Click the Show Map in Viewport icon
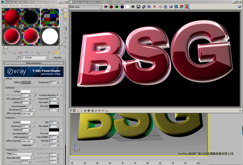Screen dimensions: 243x165 (x=50, y=53)
